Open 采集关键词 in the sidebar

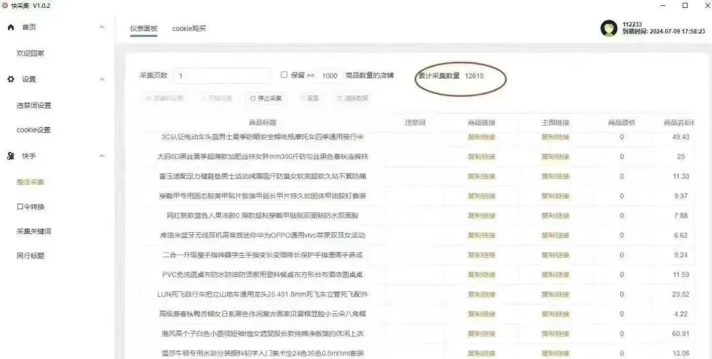pos(34,231)
